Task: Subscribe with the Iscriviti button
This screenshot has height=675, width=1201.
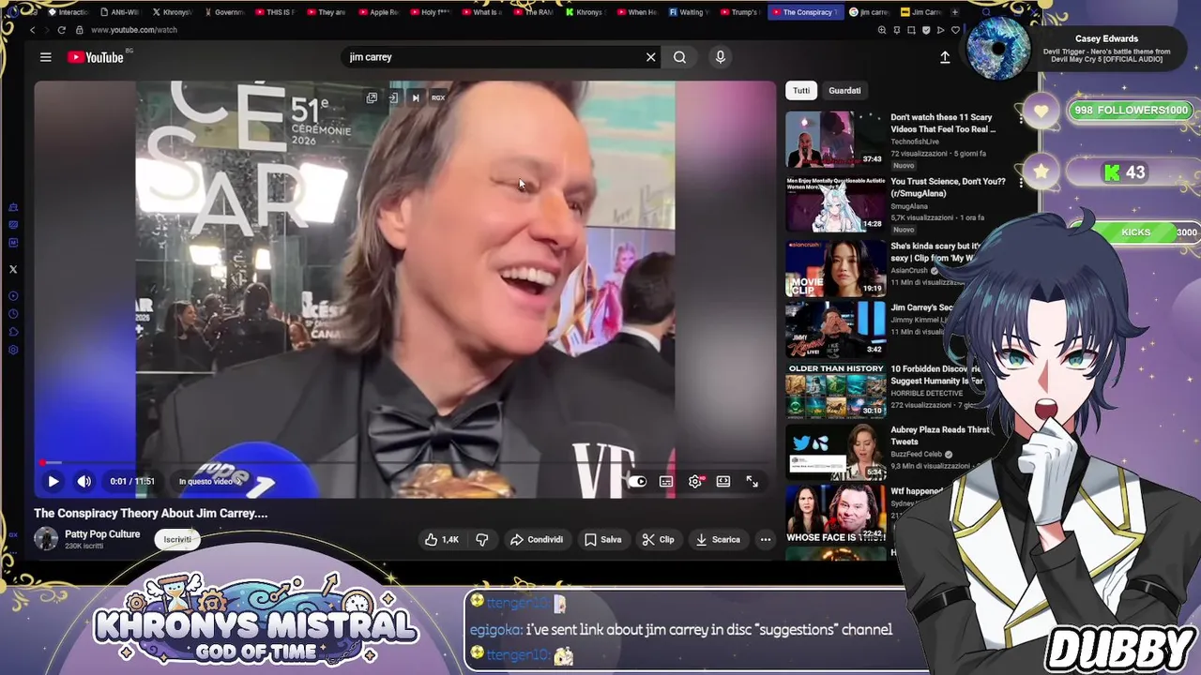Action: [x=177, y=539]
